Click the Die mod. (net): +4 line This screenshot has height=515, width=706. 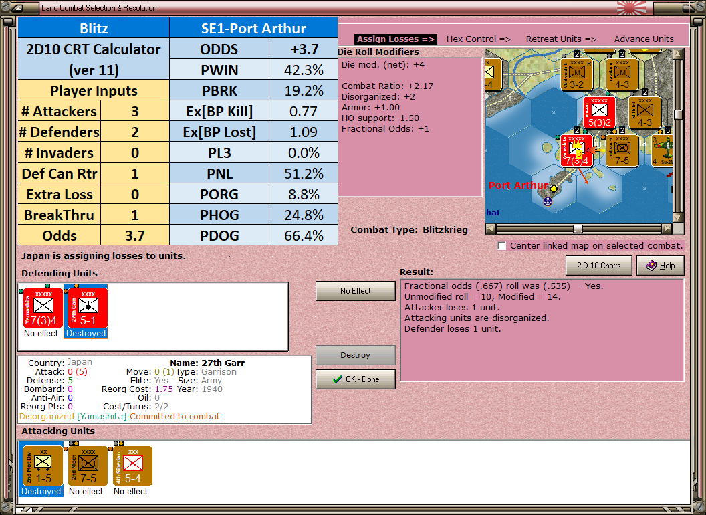coord(382,64)
